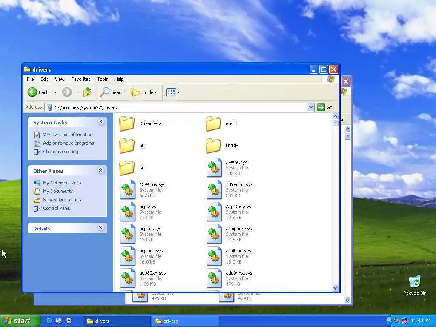Go up one folder level icon
The height and width of the screenshot is (327, 436).
click(87, 92)
